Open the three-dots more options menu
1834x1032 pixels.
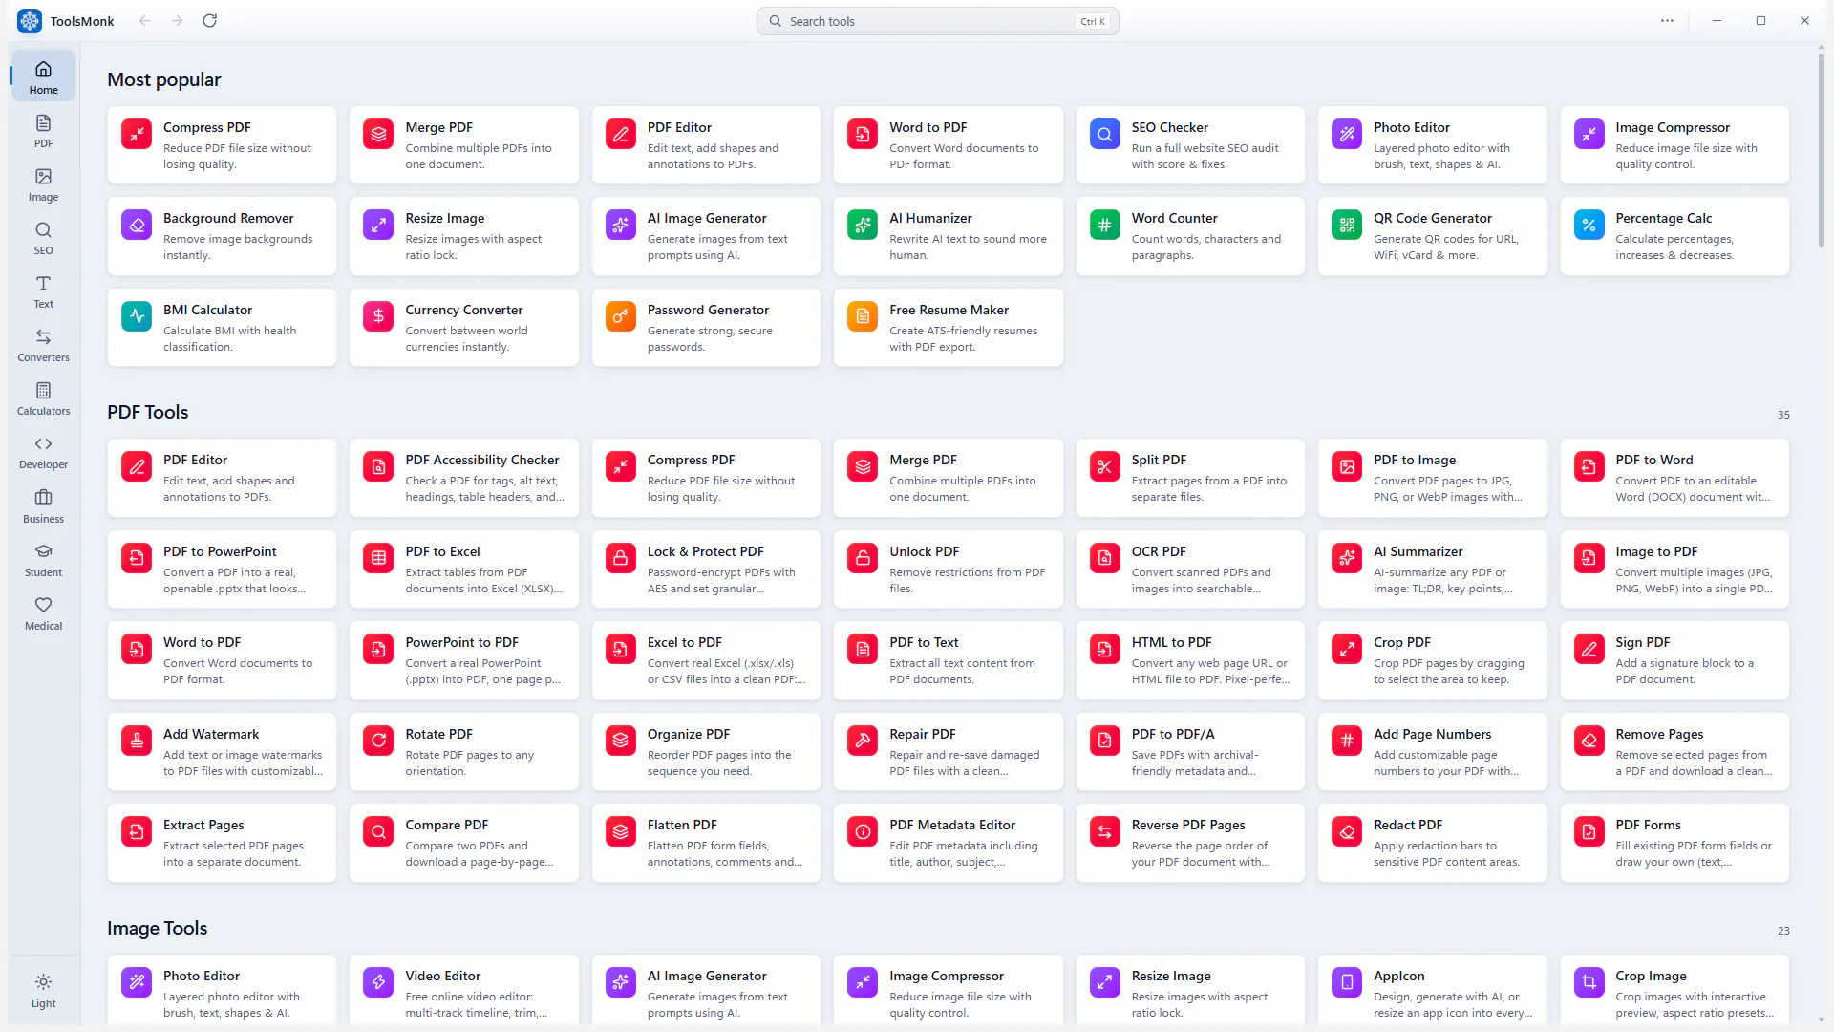(1667, 21)
